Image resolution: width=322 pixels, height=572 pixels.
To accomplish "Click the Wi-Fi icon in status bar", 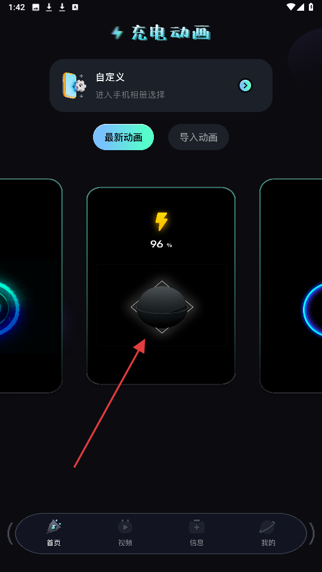I will [x=291, y=7].
